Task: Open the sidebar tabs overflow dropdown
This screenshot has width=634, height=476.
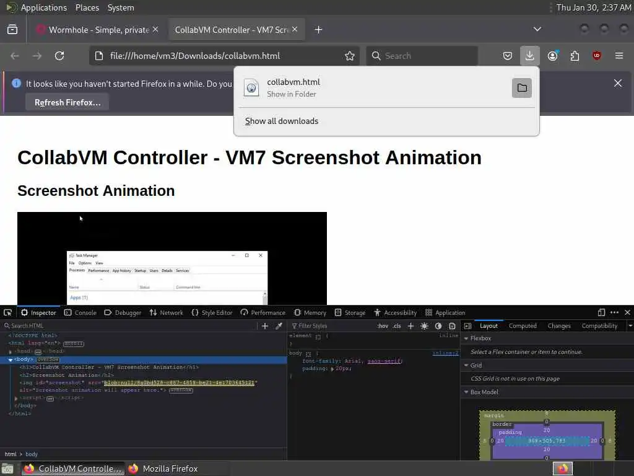Action: tap(630, 326)
